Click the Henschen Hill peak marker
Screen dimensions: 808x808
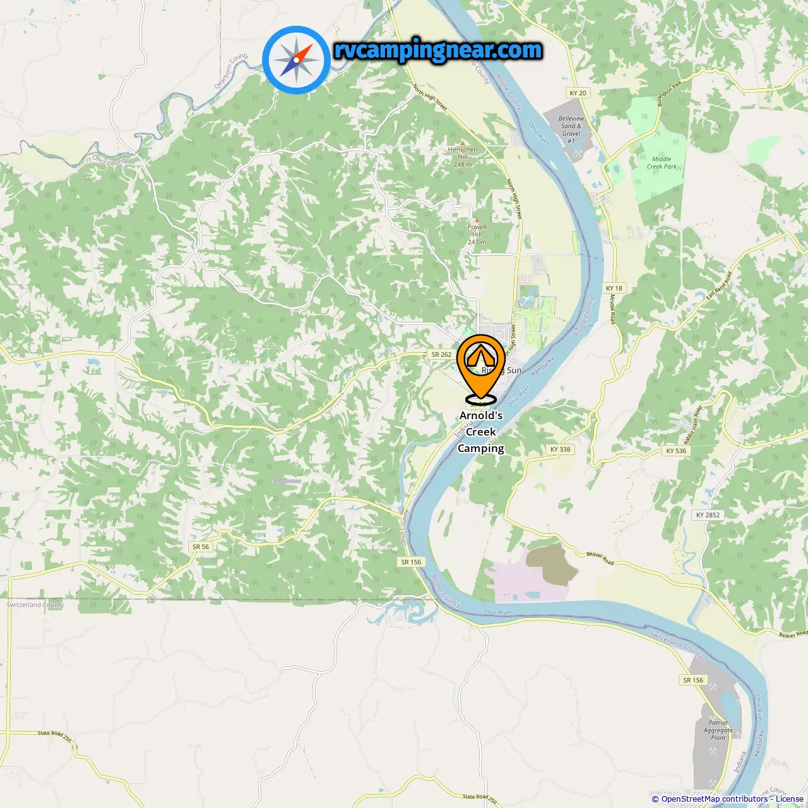(x=463, y=143)
